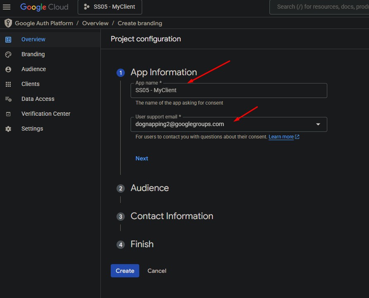Click the Data Access icon
Screen dimensions: 369x298
[8, 99]
